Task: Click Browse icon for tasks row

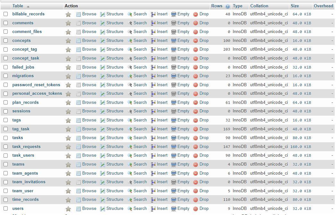Action: [x=79, y=138]
